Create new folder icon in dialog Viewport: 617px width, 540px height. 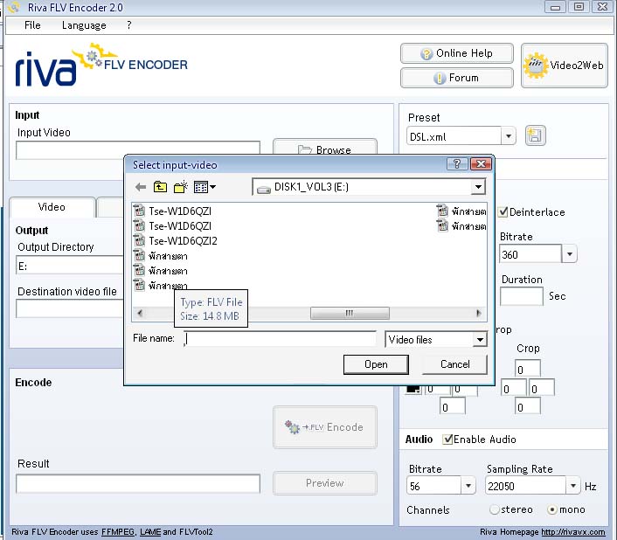[x=181, y=187]
